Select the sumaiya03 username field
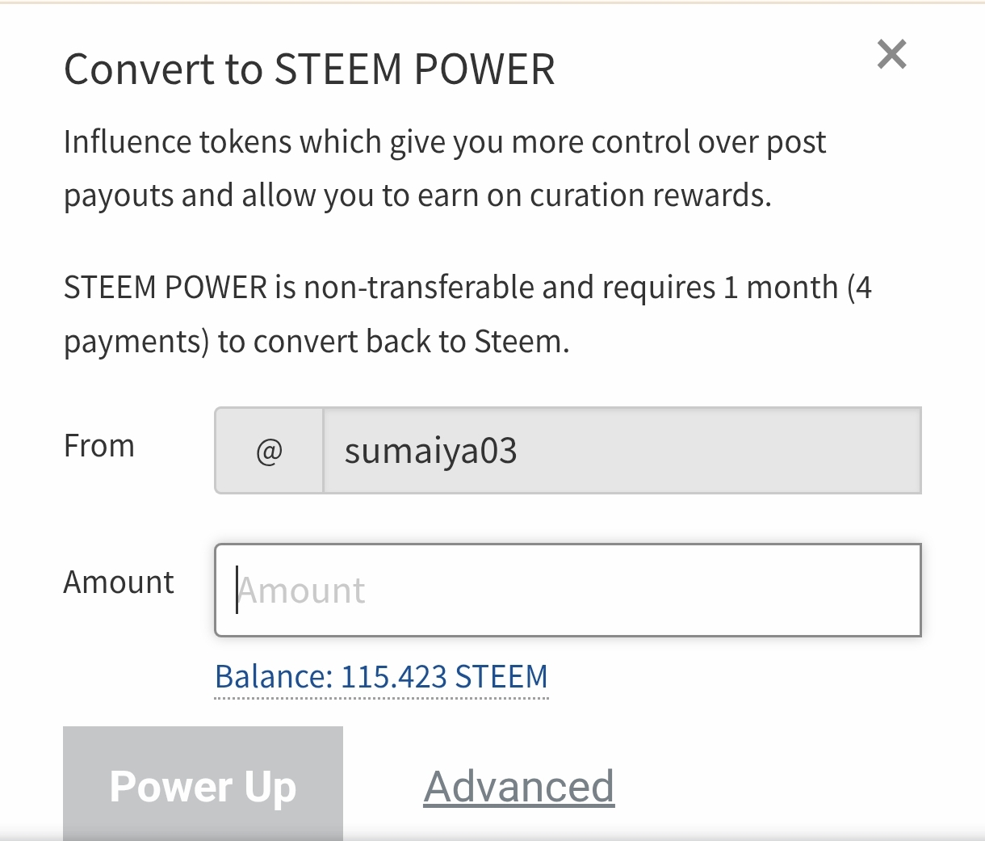 (x=622, y=451)
